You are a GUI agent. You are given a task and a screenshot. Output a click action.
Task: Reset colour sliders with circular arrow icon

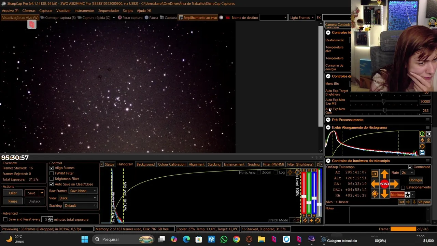click(318, 220)
